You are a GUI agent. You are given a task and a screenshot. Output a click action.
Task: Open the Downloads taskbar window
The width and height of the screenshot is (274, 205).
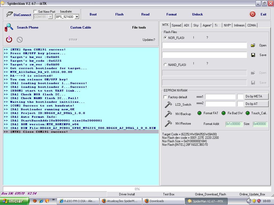point(164,201)
